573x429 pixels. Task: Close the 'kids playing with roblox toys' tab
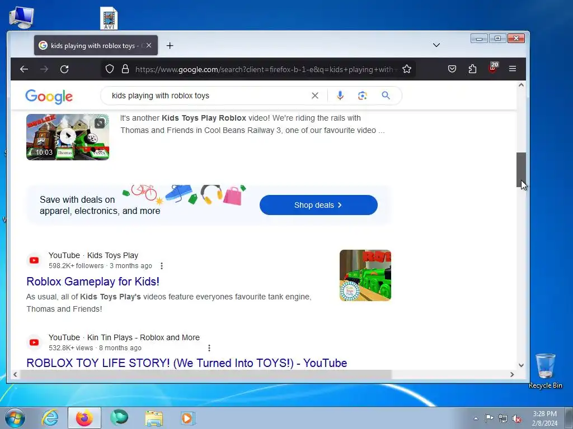(149, 45)
